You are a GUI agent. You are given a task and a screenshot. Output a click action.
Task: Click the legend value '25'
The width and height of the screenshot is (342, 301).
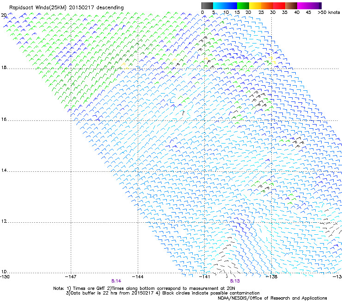pyautogui.click(x=261, y=13)
